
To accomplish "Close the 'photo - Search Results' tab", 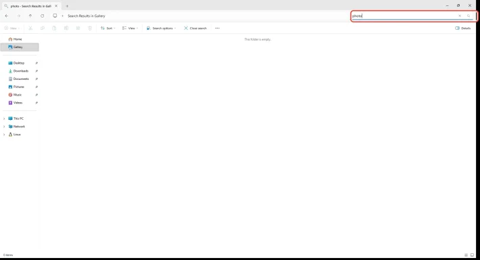I will 56,6.
